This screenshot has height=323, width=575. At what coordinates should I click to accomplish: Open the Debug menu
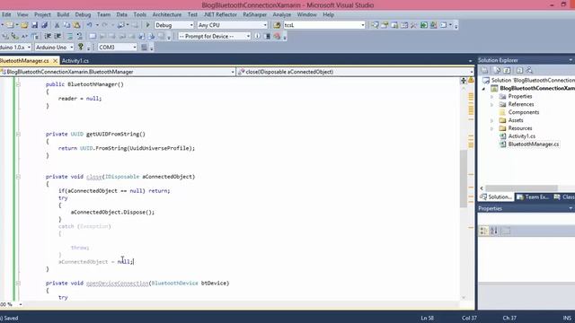coord(83,14)
